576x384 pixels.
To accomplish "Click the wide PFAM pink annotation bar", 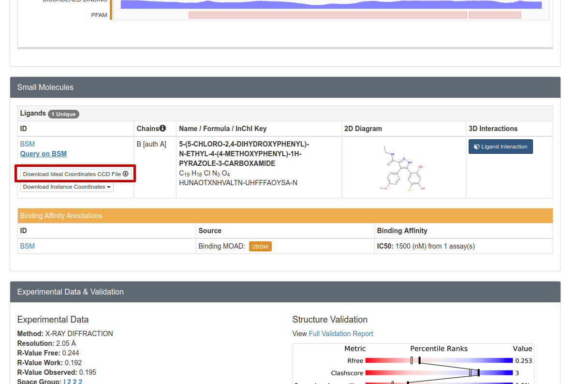I will click(328, 15).
